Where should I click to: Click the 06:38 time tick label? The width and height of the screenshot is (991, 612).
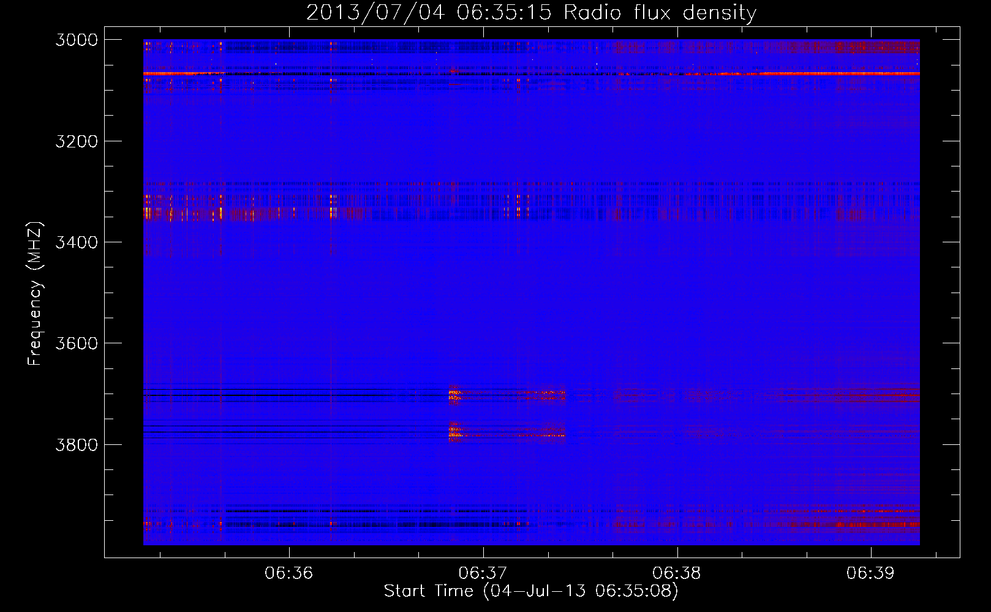677,573
